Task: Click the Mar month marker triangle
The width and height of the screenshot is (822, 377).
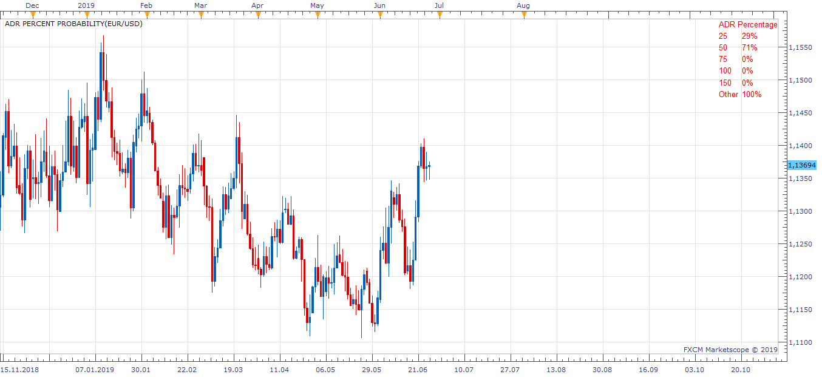Action: pos(200,15)
